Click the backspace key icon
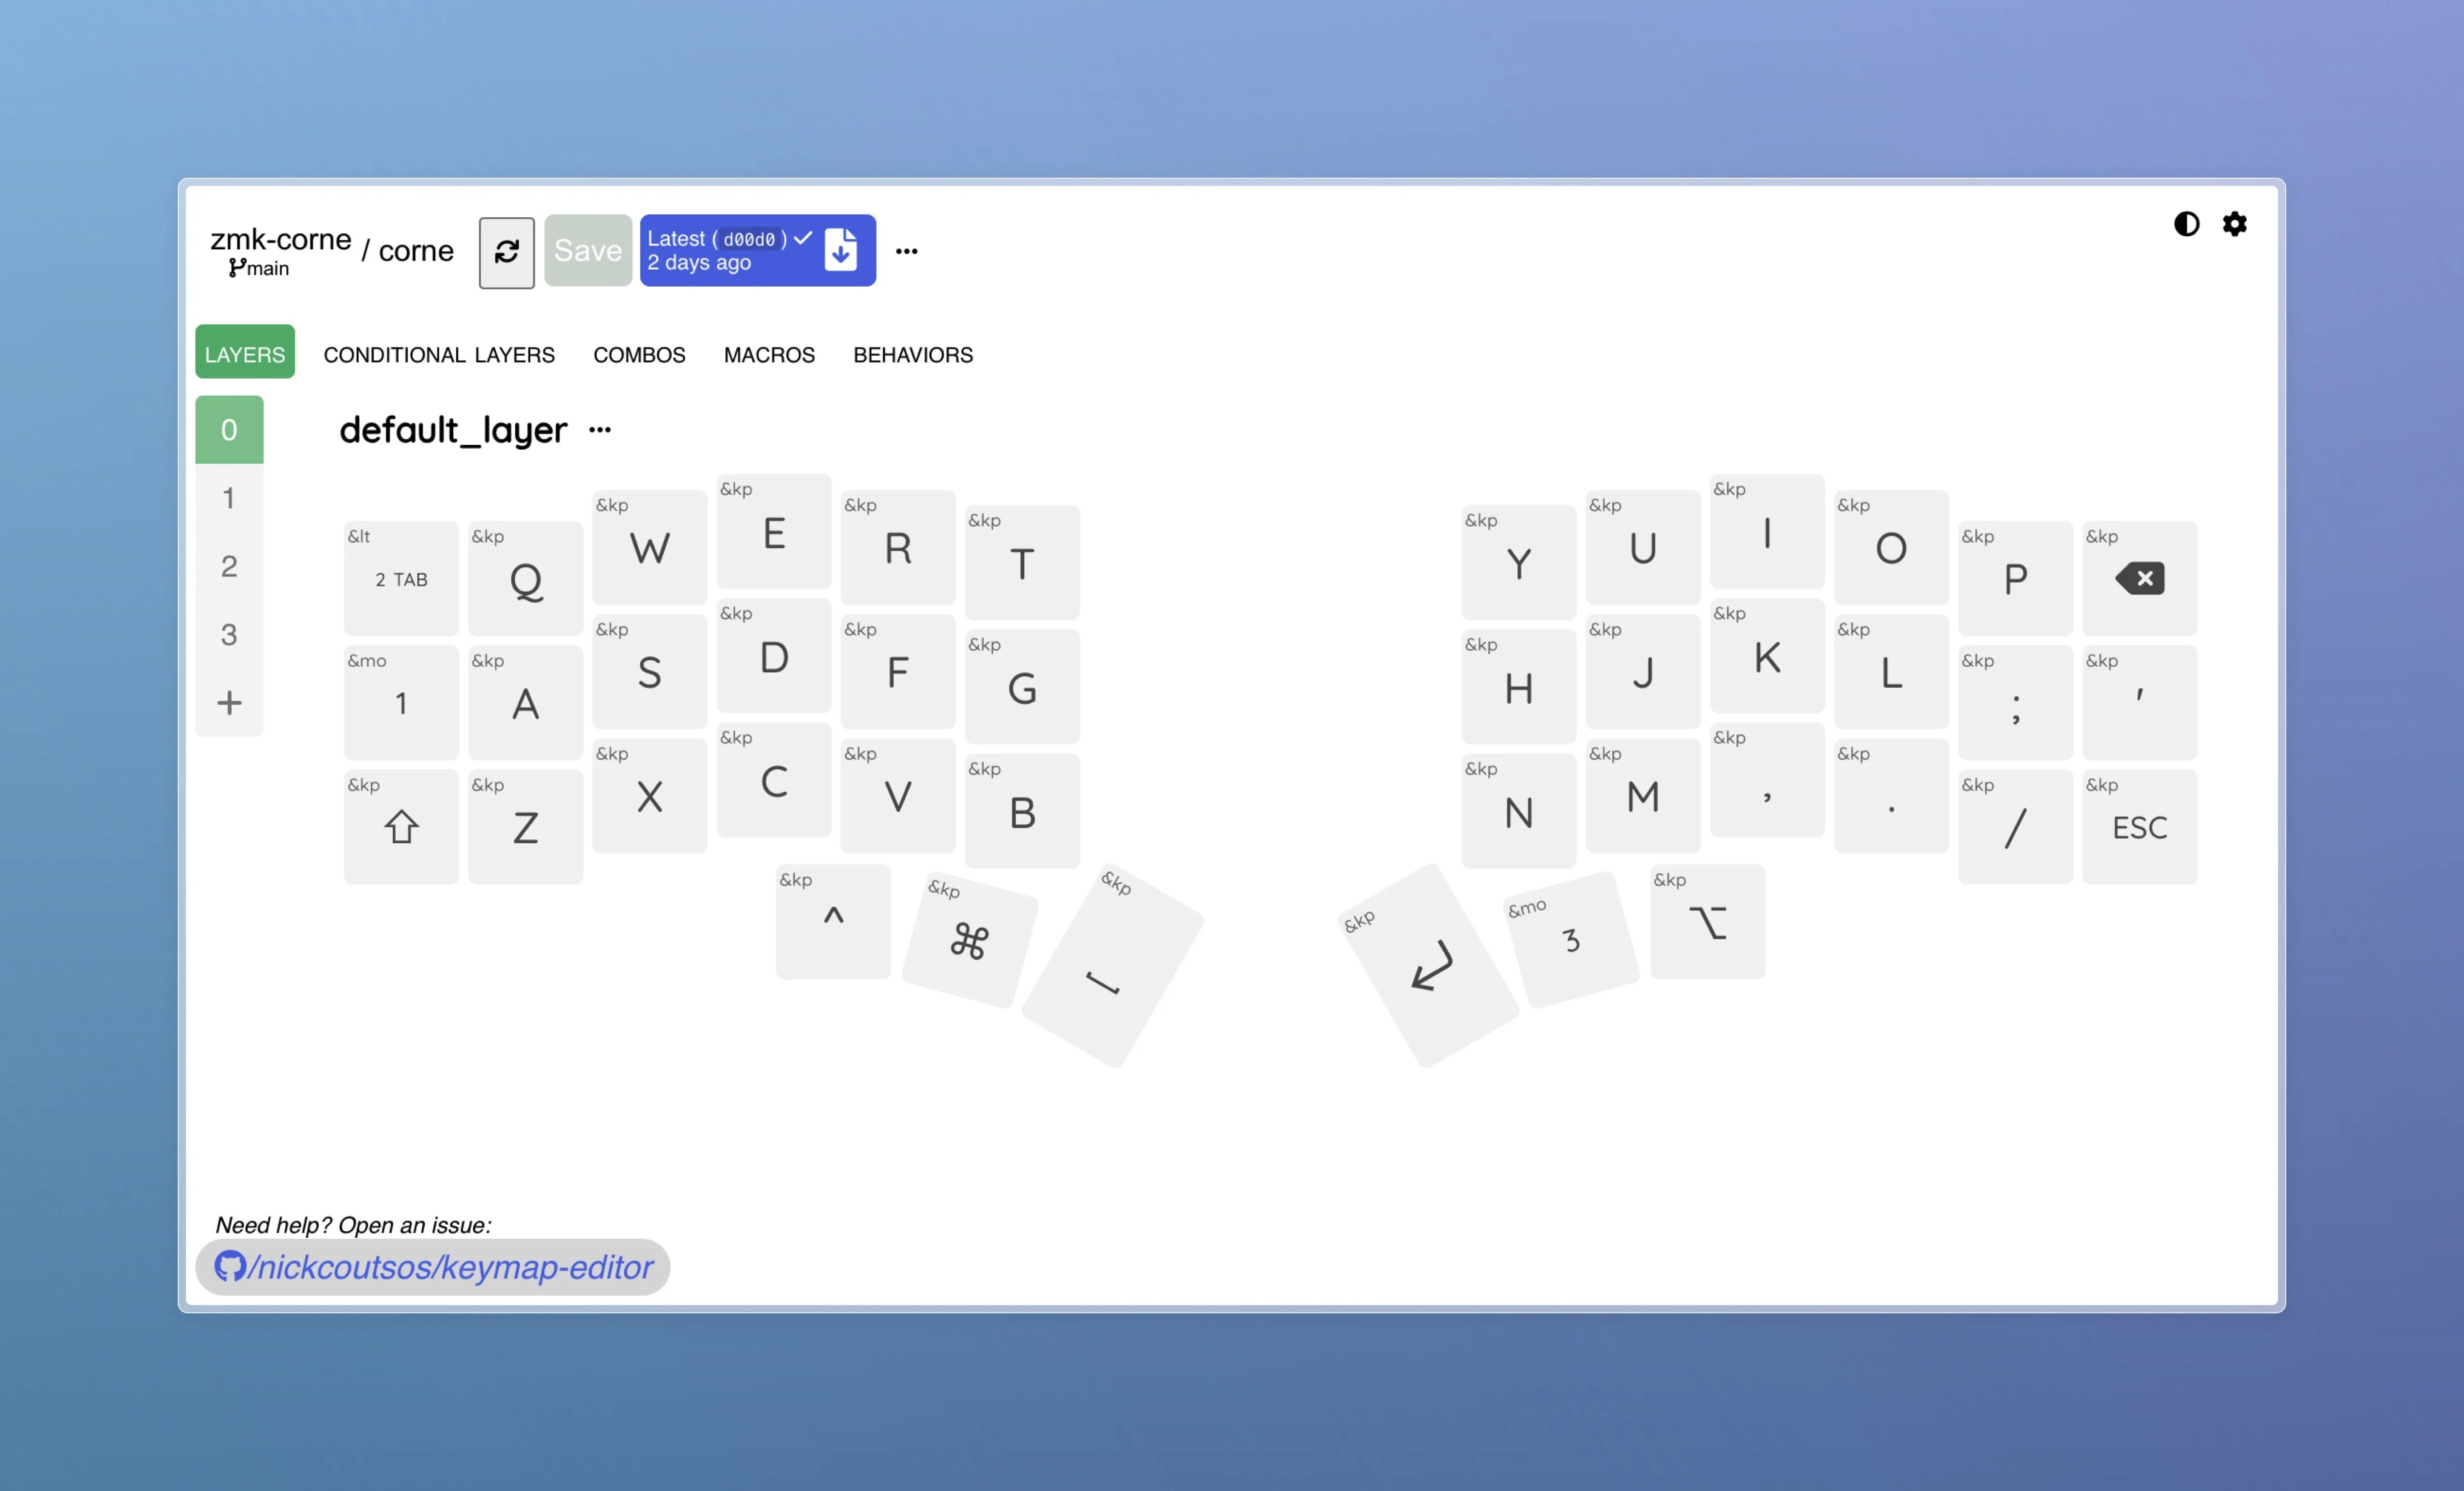Screen dimensions: 2464x1491 [x=2139, y=578]
